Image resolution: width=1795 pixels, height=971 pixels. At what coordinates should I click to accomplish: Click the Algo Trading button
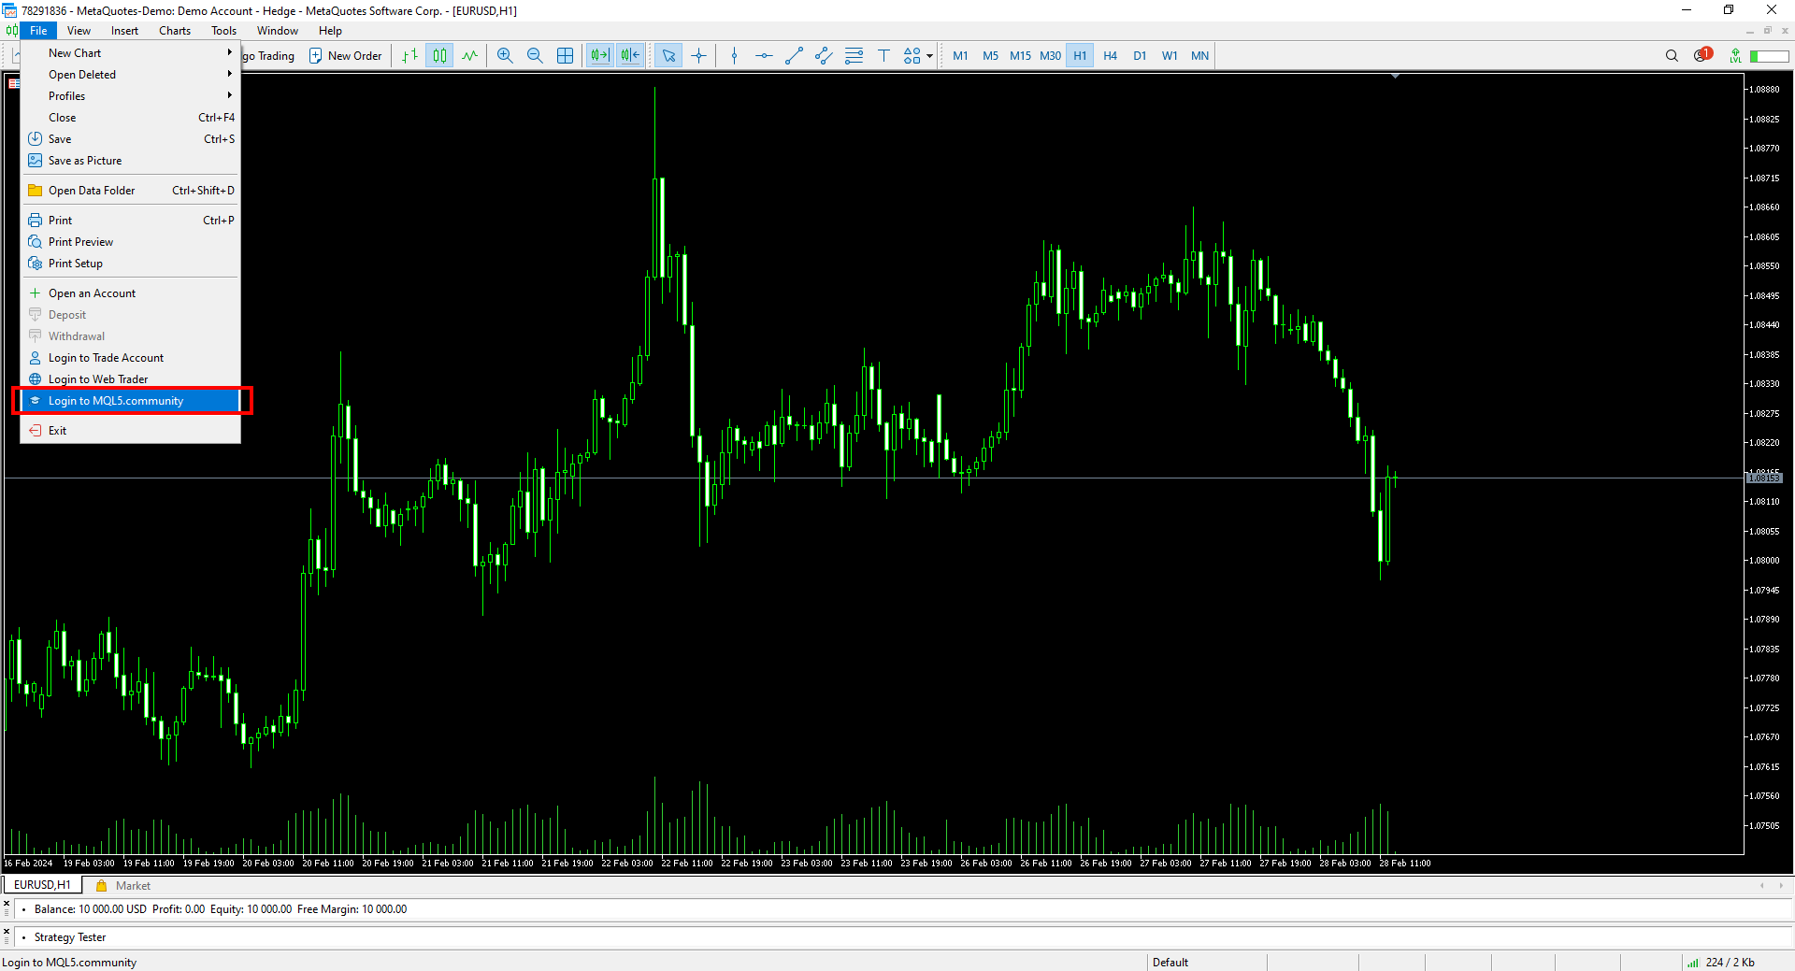coord(269,56)
